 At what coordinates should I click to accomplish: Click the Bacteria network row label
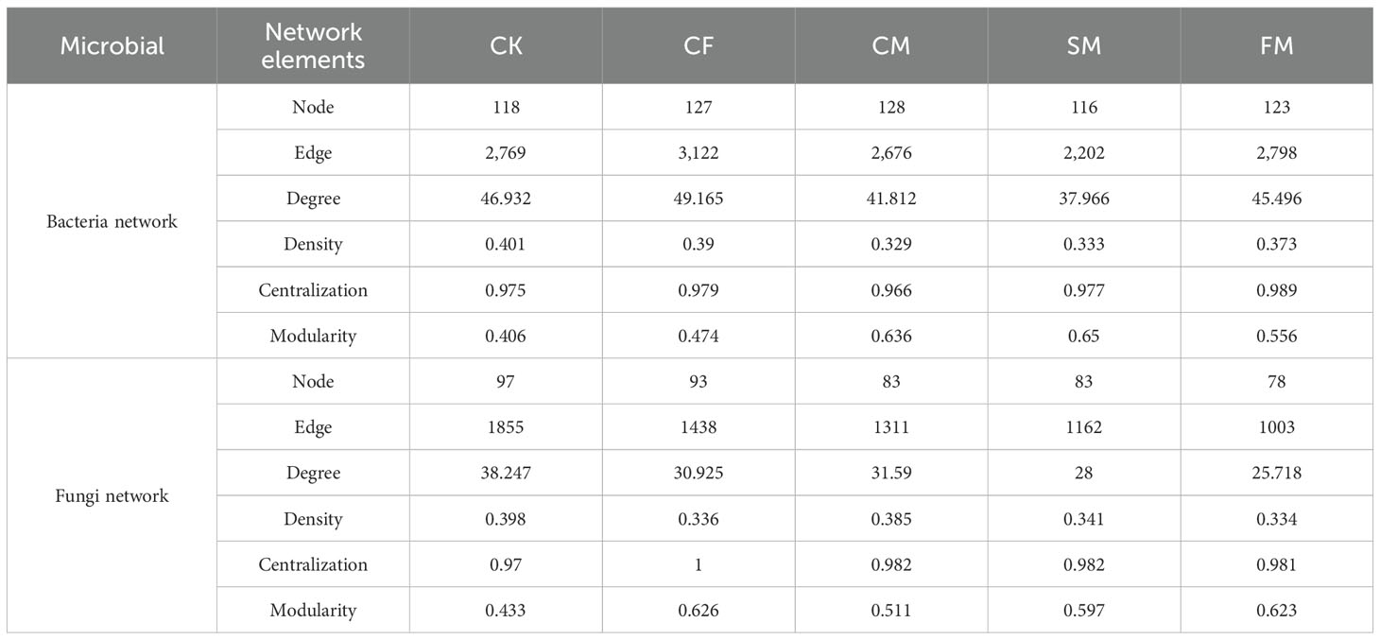[x=112, y=222]
